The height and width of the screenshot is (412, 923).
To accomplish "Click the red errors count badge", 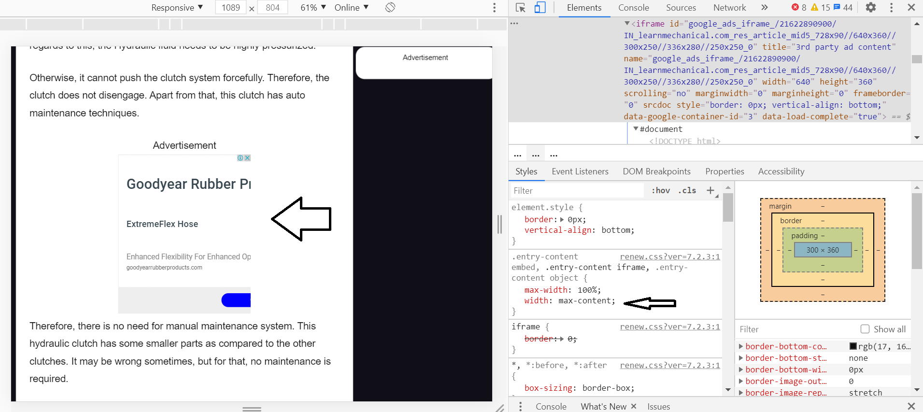I will (x=799, y=7).
